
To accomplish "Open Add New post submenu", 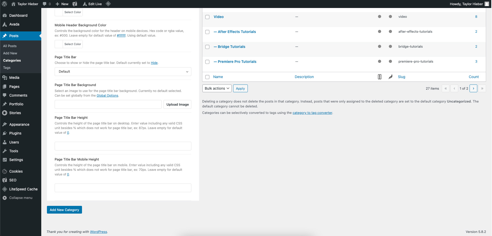I will (x=10, y=53).
